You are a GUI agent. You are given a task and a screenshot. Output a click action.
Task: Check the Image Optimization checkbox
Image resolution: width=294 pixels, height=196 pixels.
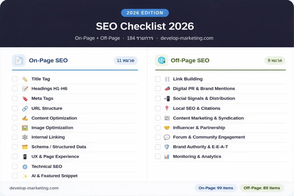pos(15,127)
